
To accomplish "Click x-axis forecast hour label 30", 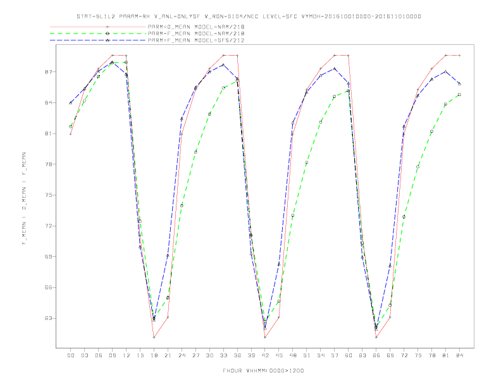I will pyautogui.click(x=209, y=355).
